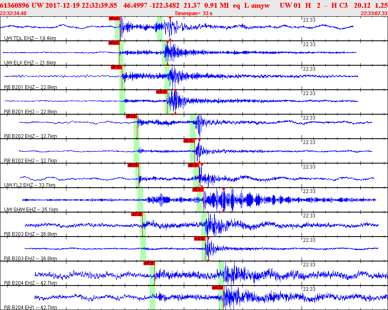Click the start time 22:32:34.40
Viewport: 388px width, 310px height.
pos(13,13)
